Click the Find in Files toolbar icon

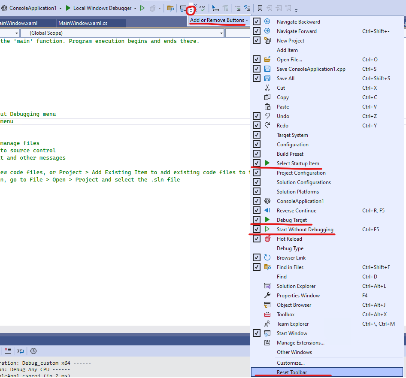170,9
